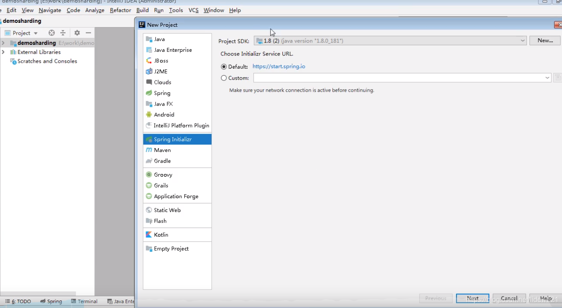The width and height of the screenshot is (562, 308).
Task: Click the custom Initializr URL input field
Action: 398,78
